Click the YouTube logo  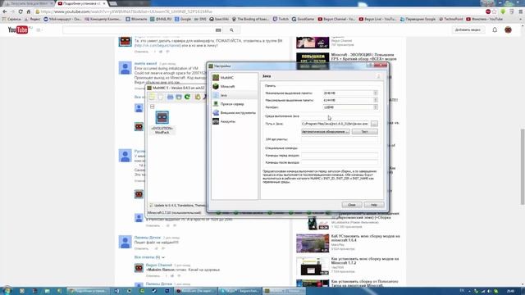pyautogui.click(x=18, y=29)
